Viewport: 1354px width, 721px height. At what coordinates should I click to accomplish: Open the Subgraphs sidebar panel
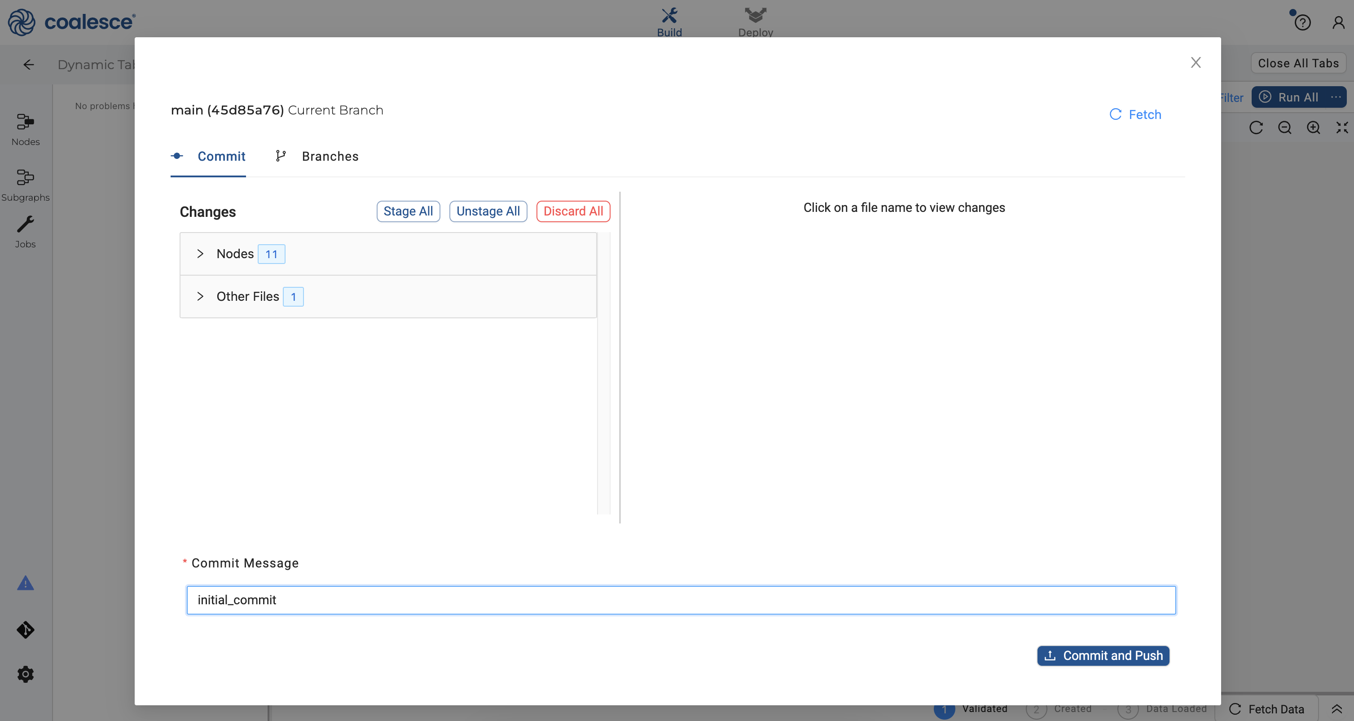25,185
